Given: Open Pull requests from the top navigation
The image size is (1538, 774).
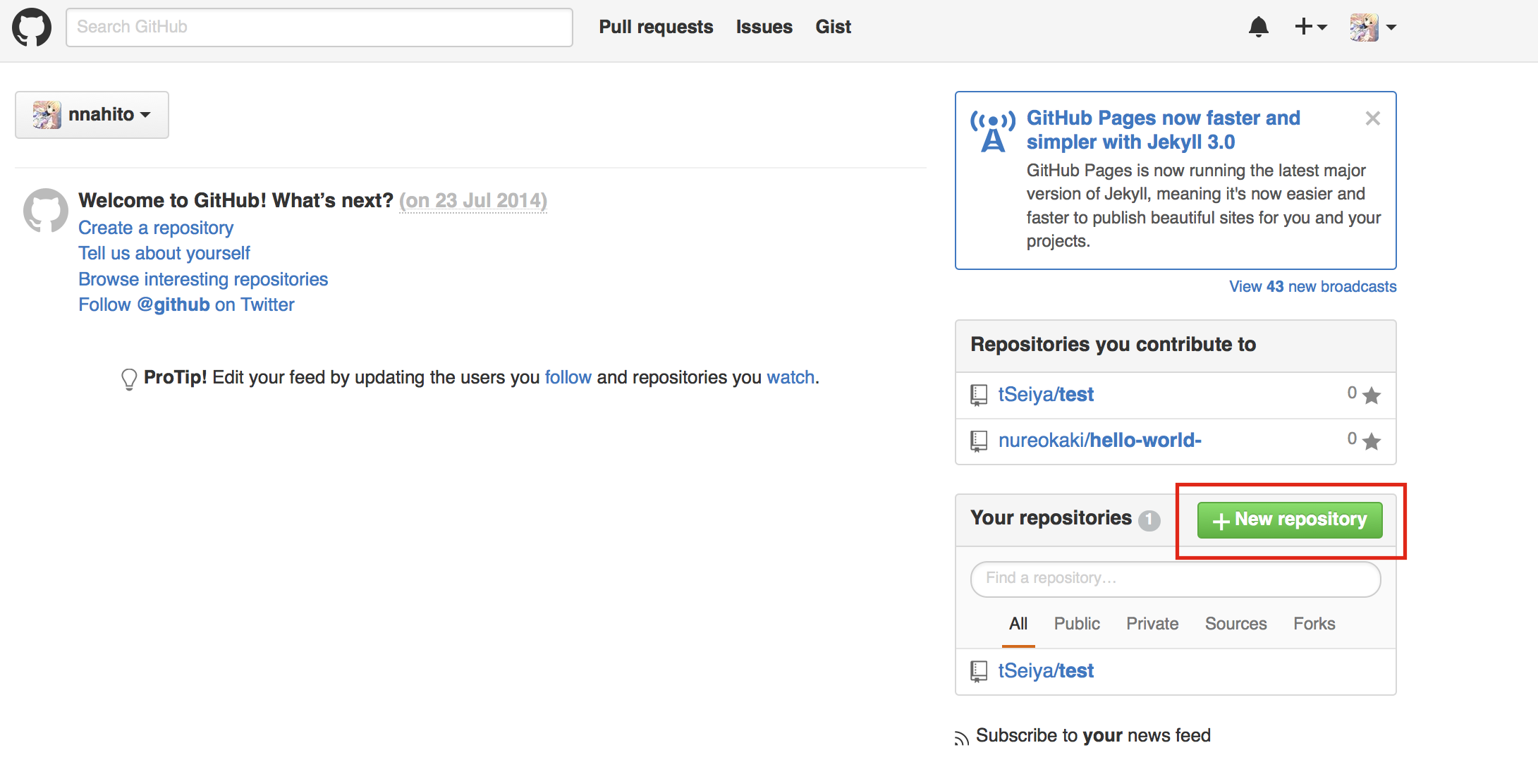Looking at the screenshot, I should (x=655, y=27).
